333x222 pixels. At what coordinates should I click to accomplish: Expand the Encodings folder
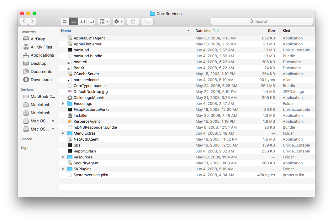point(63,103)
